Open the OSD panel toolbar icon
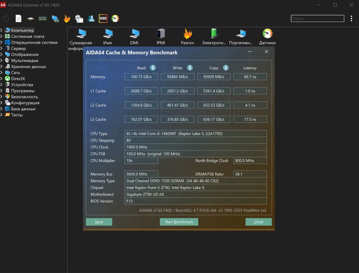Viewport: 359px width, 273px height. coord(103,18)
